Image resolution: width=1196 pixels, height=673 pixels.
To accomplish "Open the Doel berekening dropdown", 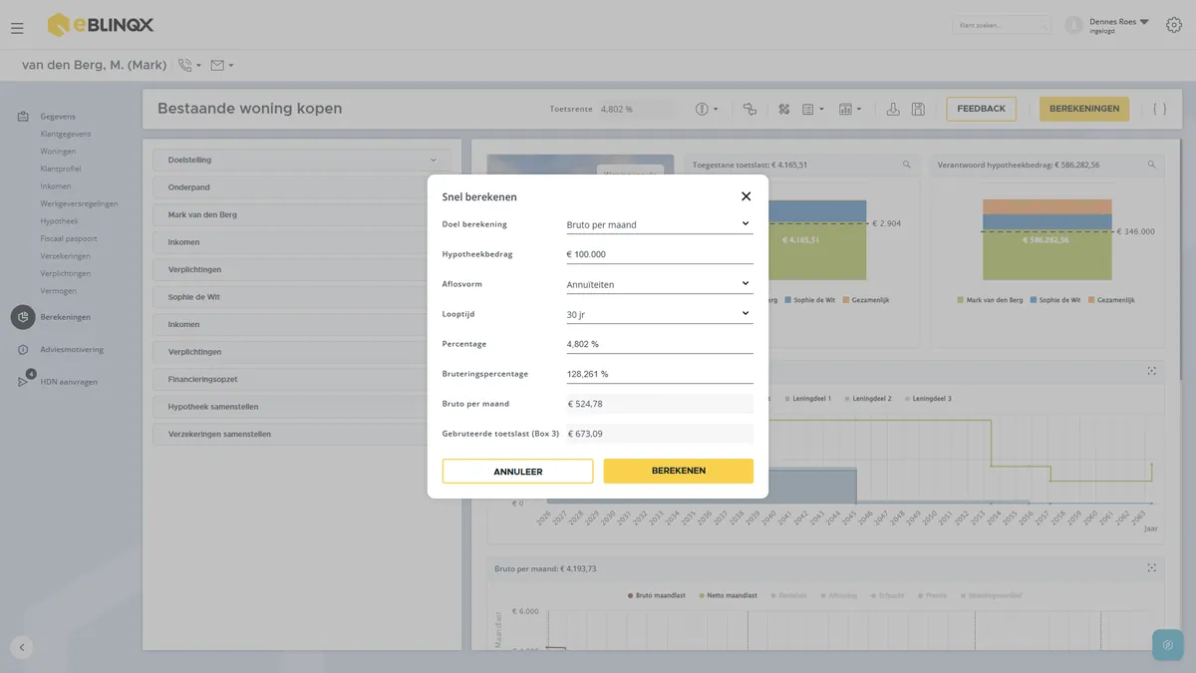I will 660,224.
